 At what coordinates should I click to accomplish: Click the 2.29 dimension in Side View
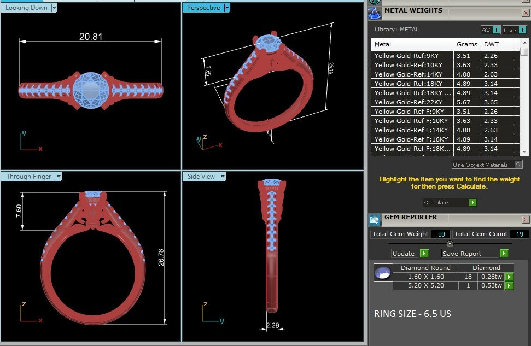273,325
